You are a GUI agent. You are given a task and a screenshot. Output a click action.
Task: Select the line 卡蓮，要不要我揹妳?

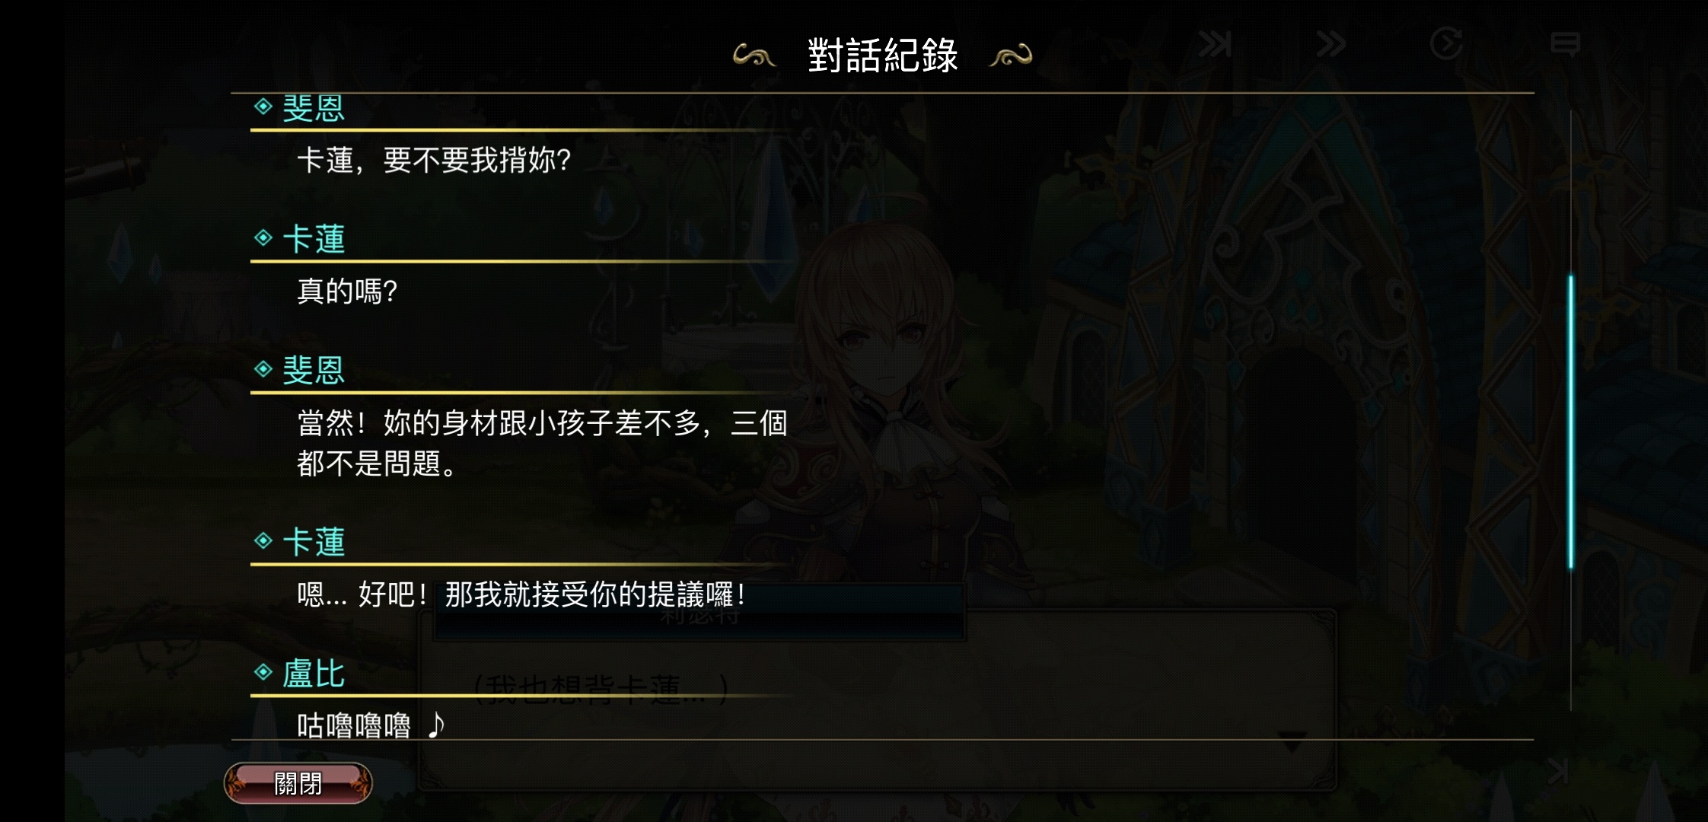pyautogui.click(x=434, y=160)
